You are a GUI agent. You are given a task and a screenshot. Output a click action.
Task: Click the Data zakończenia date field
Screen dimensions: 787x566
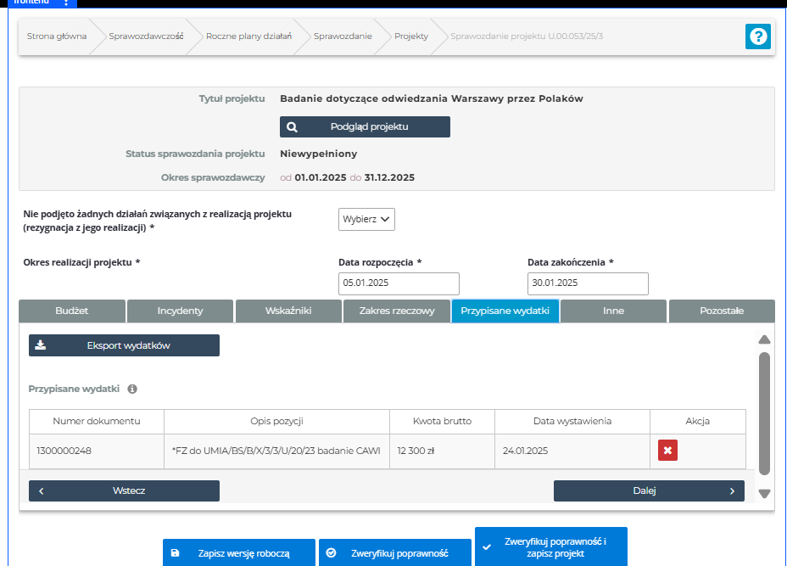[x=587, y=283]
